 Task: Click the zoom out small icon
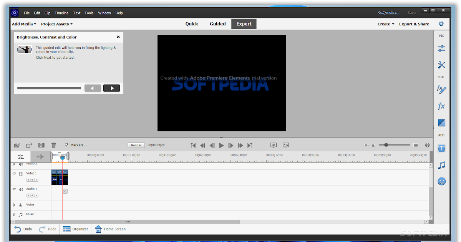[x=373, y=145]
